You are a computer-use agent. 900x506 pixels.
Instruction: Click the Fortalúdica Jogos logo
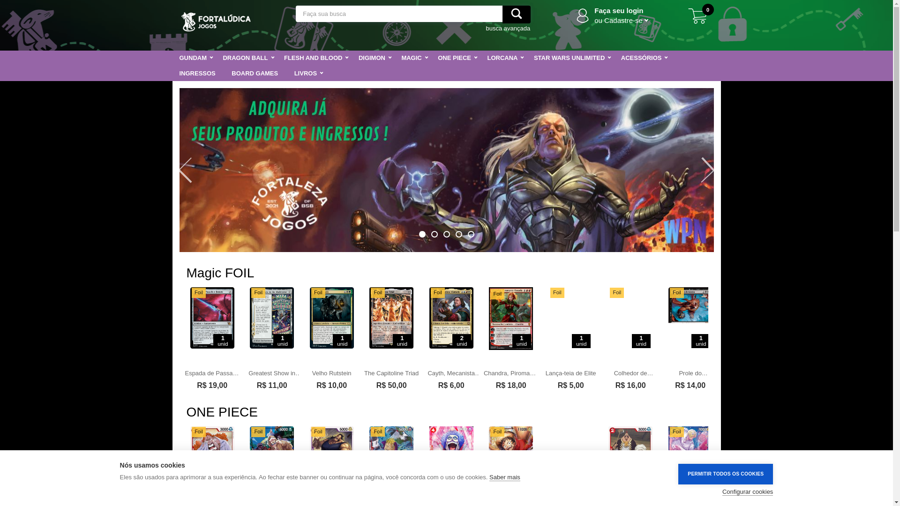pos(216,22)
